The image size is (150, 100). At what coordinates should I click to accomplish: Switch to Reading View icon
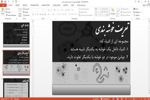tap(122, 99)
